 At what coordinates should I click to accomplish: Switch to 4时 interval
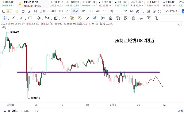[98, 11]
